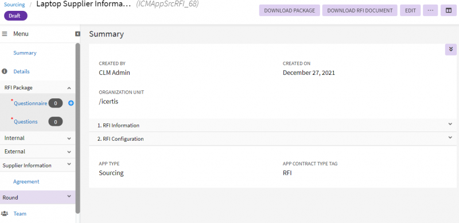Click the hamburger Menu icon

(x=5, y=34)
